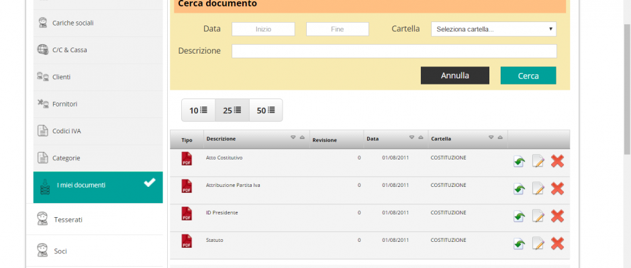This screenshot has width=631, height=268.
Task: Click green arrow icon for Atto Costitutivo
Action: (x=519, y=161)
